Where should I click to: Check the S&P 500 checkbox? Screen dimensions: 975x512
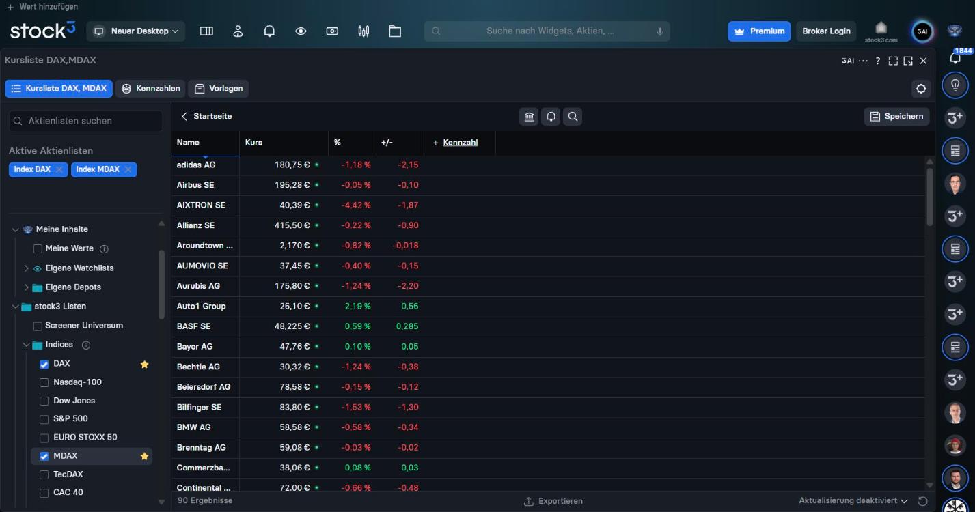click(44, 419)
